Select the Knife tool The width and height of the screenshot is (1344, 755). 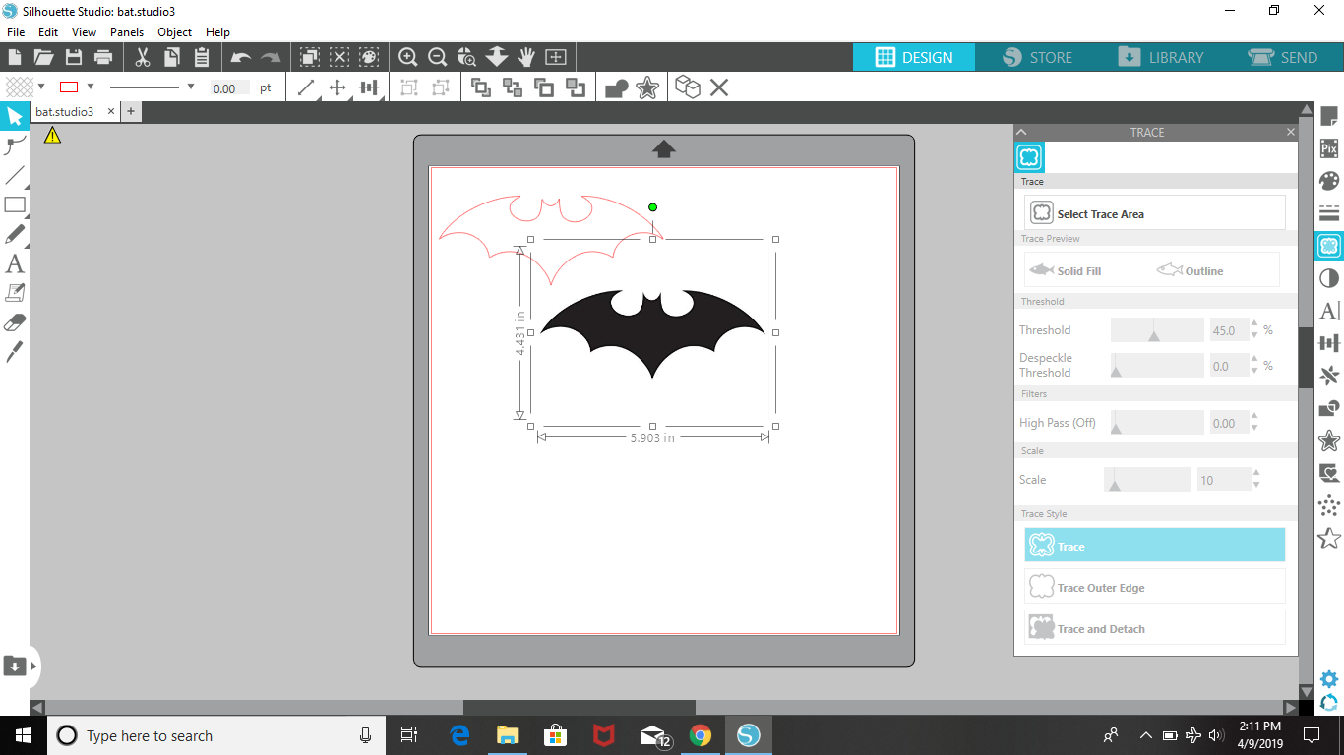[x=15, y=352]
